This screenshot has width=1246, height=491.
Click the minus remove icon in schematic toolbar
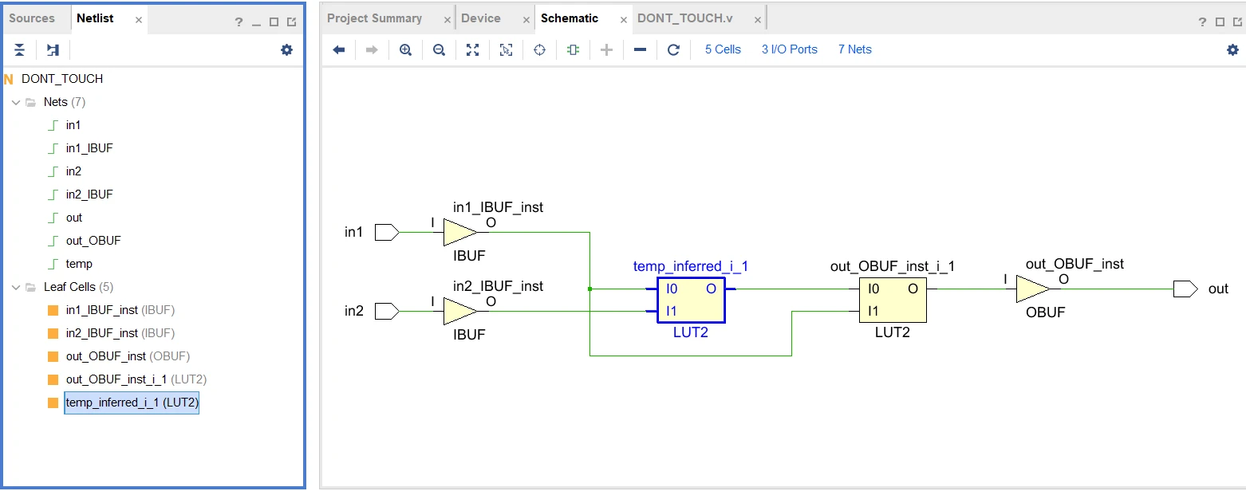point(640,49)
